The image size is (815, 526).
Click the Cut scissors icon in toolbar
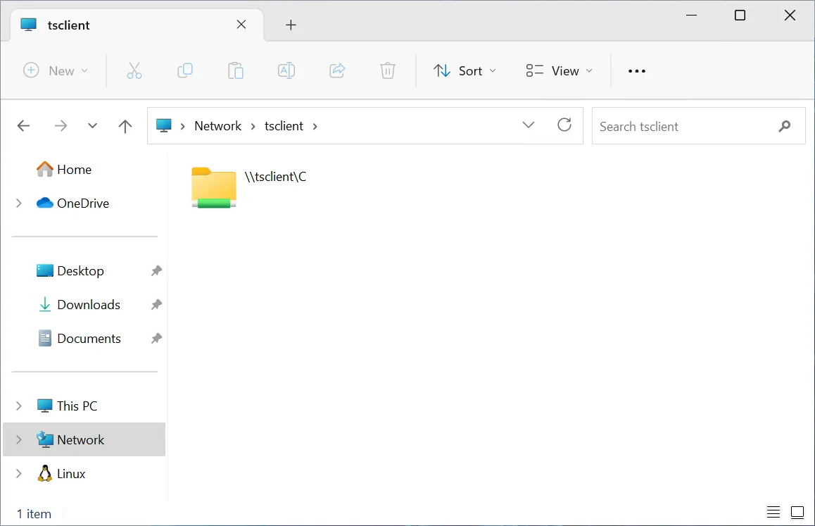click(x=134, y=70)
